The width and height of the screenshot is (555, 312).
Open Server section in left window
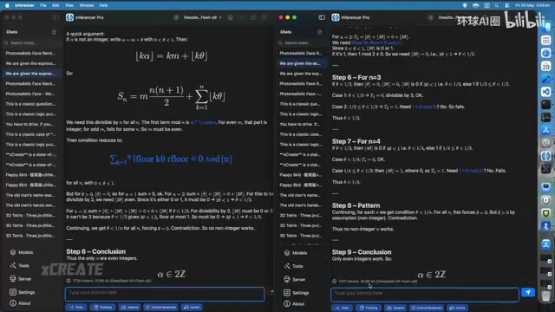click(21, 279)
